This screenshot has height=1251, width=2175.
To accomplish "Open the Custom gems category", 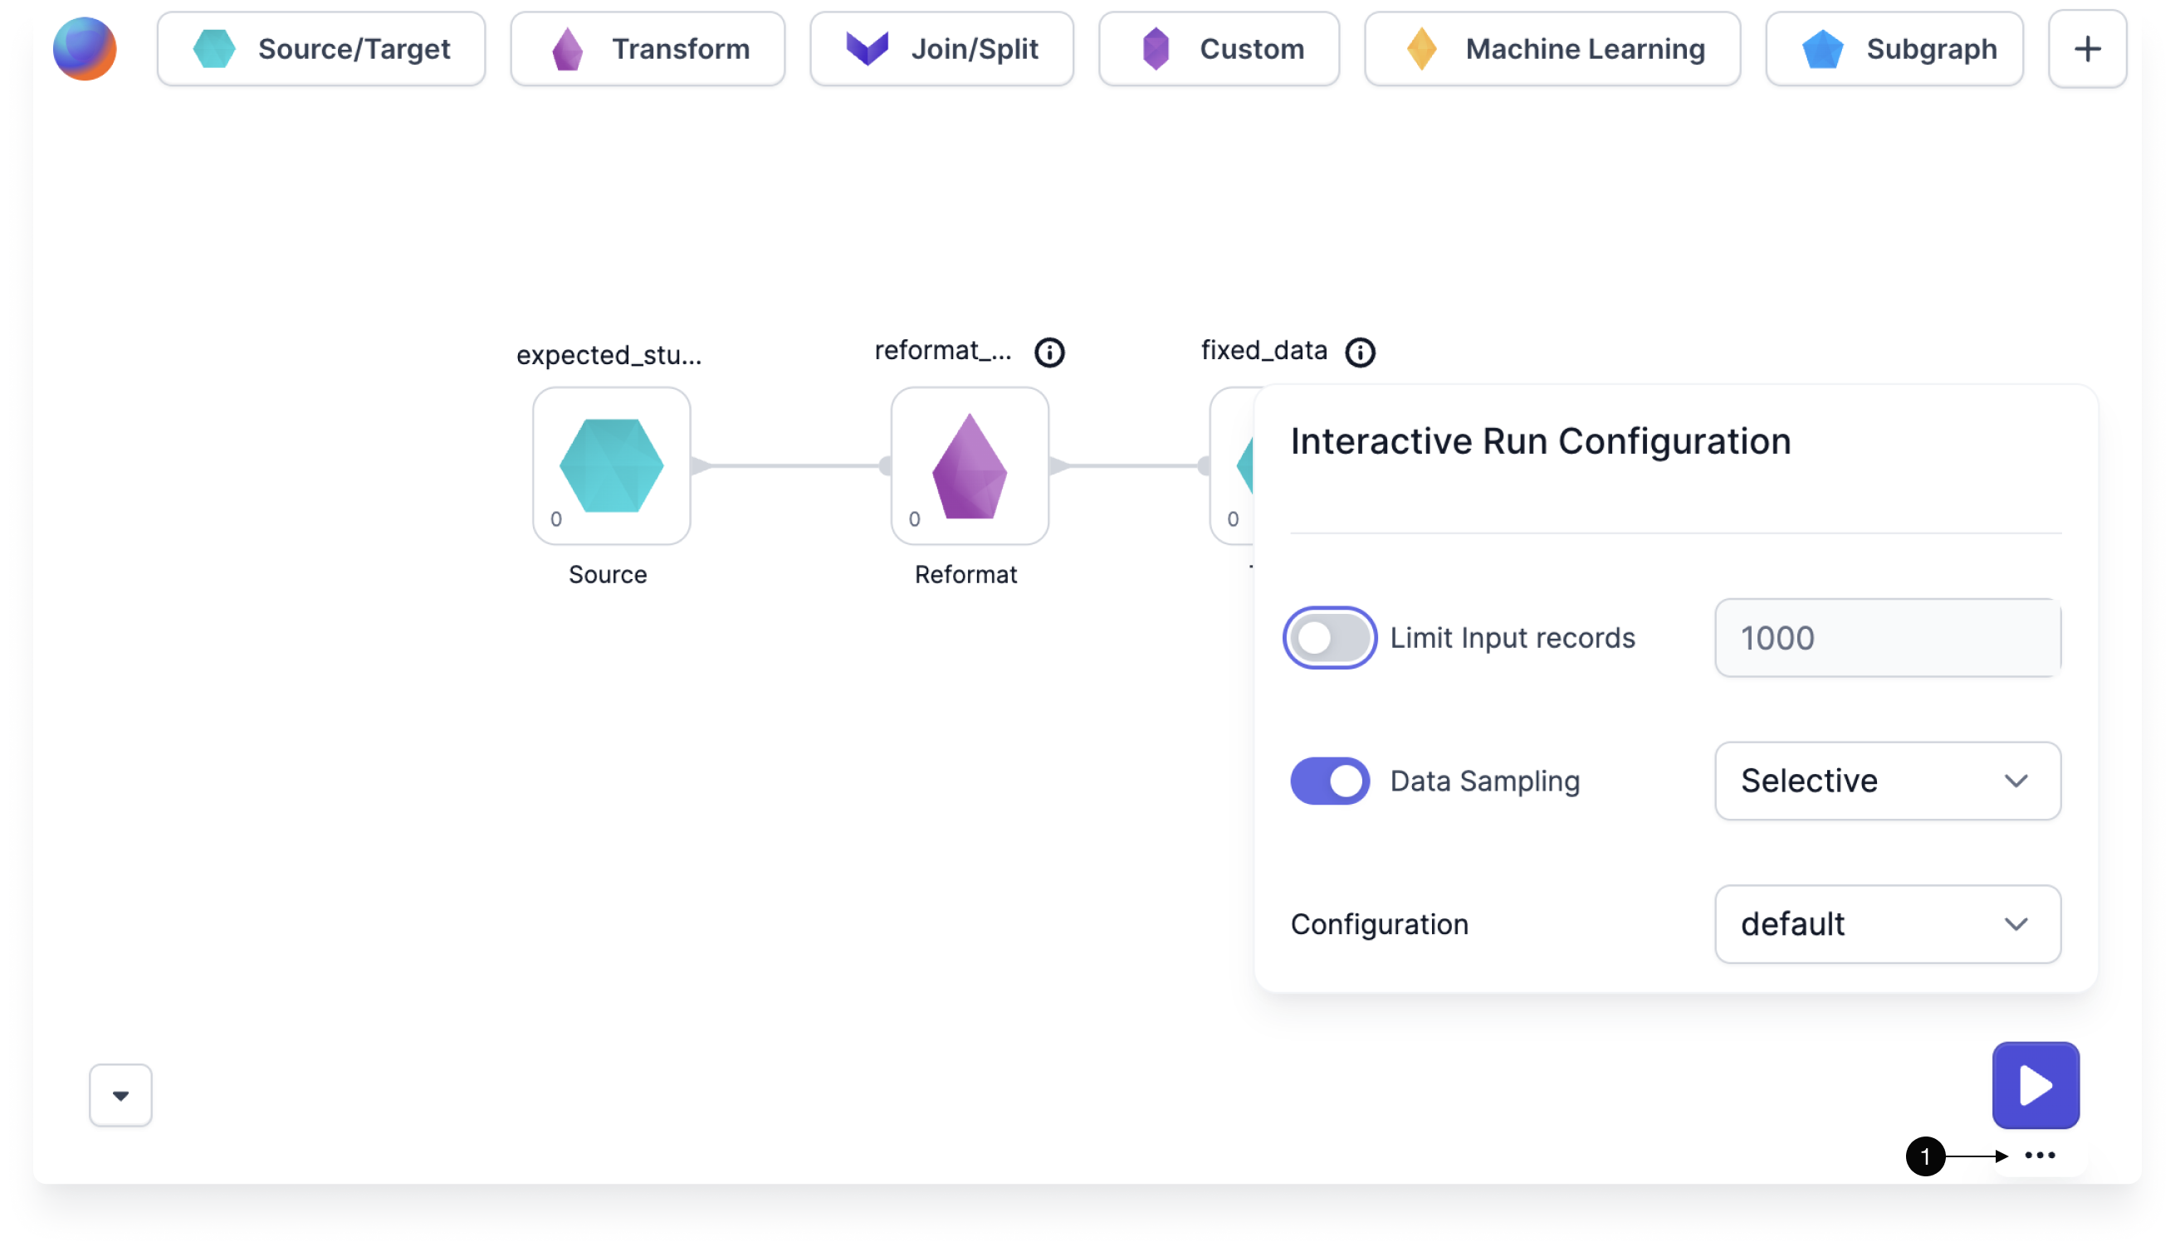I will (x=1218, y=49).
